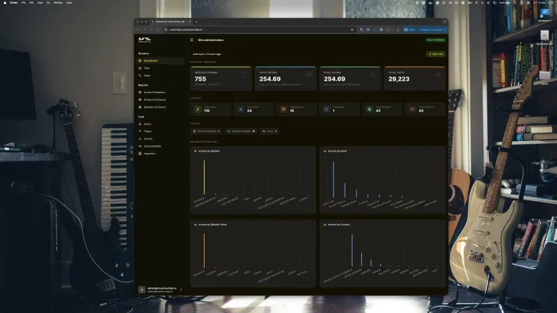Screen dimensions: 557x313
Task: Click the Users count chip
Action: pos(269,131)
